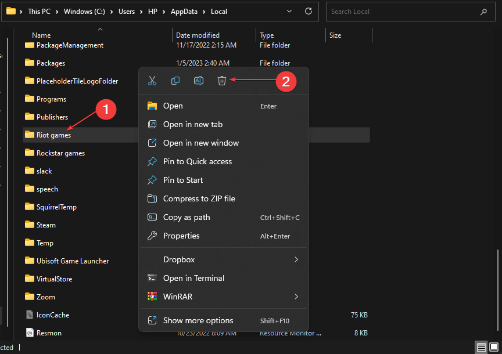Select the slack folder

coord(44,171)
